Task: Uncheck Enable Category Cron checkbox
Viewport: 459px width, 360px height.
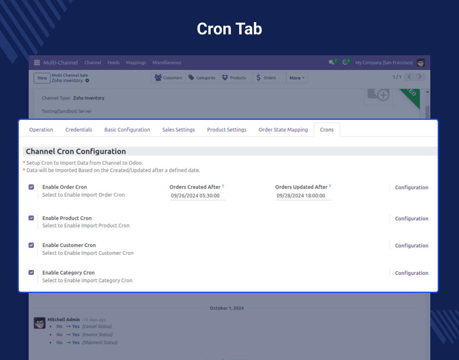Action: coord(31,272)
